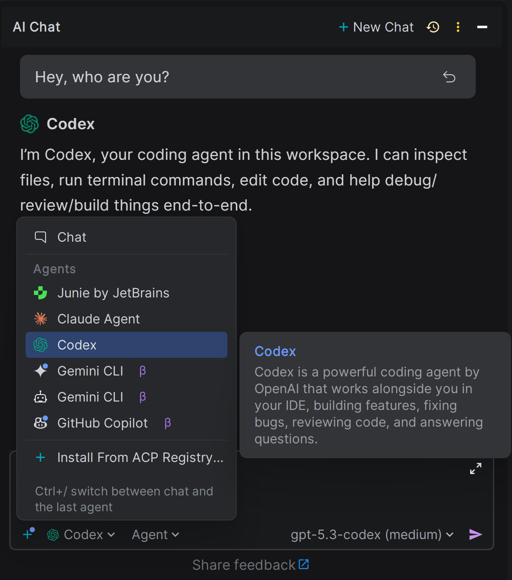Click the Gemini sparkle icon
512x580 pixels.
click(40, 371)
